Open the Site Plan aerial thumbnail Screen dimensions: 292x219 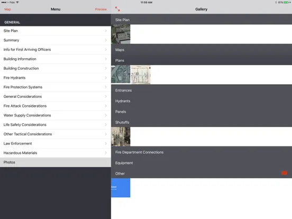click(121, 34)
